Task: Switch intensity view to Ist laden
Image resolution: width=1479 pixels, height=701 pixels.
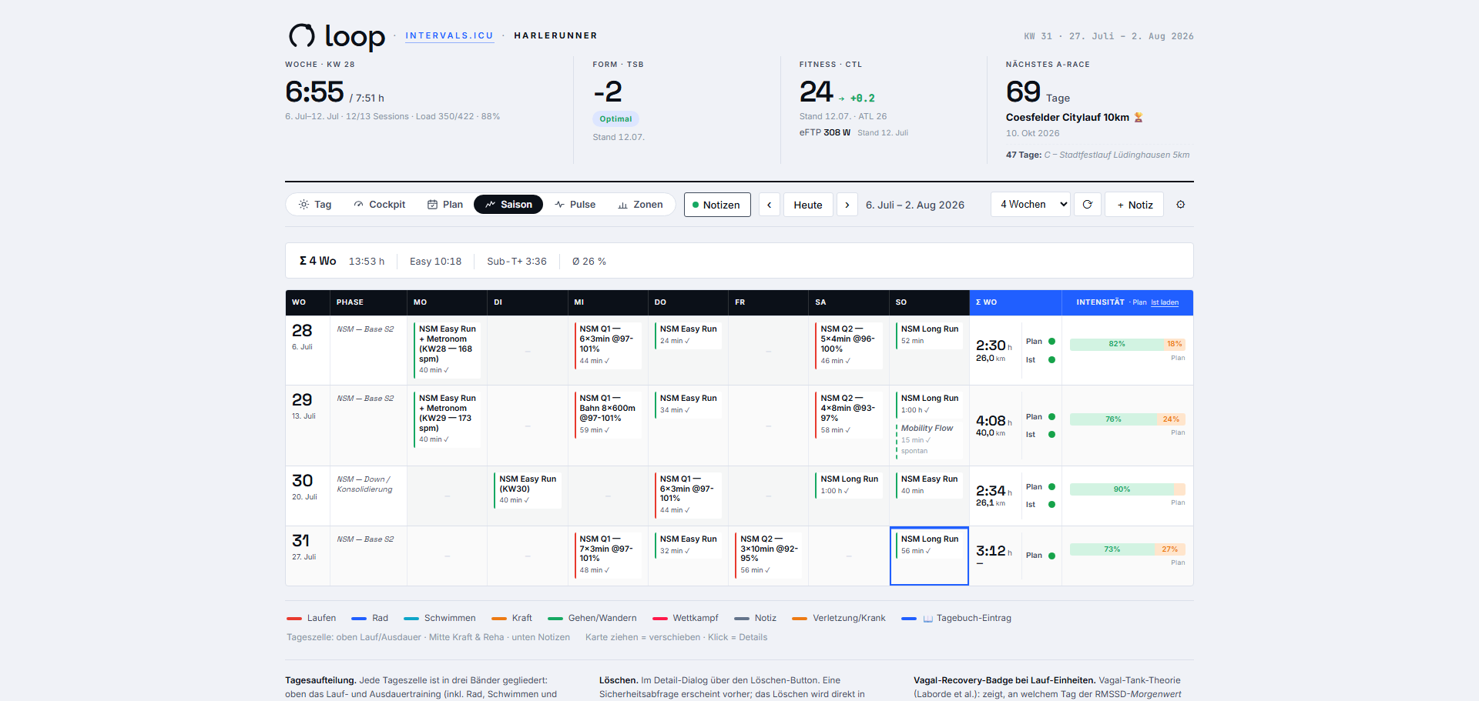Action: (x=1164, y=302)
